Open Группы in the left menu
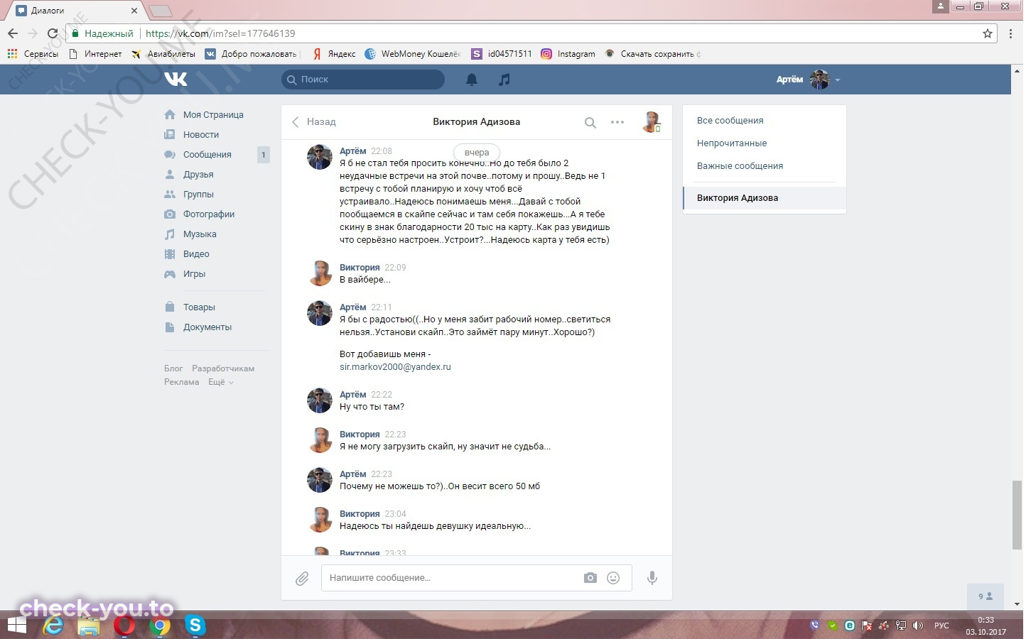Viewport: 1026px width, 639px height. 198,195
